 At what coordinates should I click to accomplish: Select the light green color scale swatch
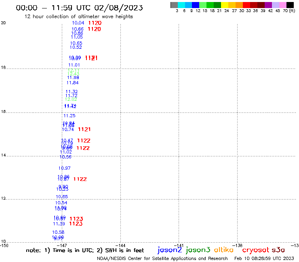203,5
